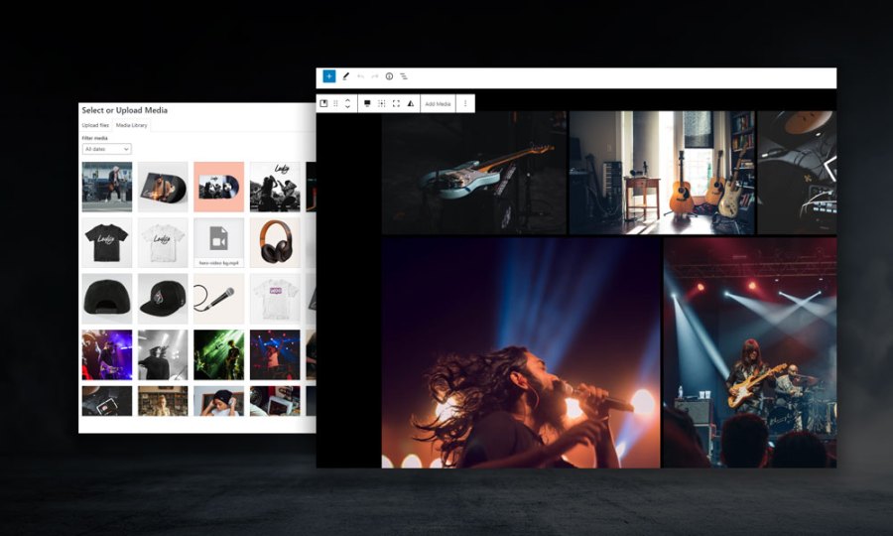
Task: Switch to the Media Library tab
Action: pos(131,126)
